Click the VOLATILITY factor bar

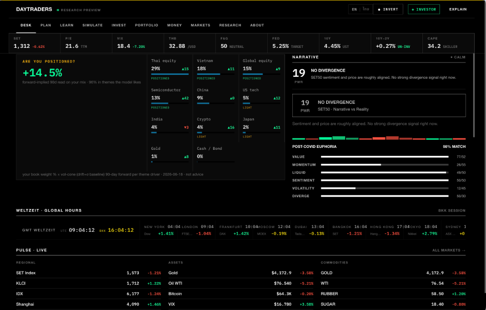(x=384, y=188)
